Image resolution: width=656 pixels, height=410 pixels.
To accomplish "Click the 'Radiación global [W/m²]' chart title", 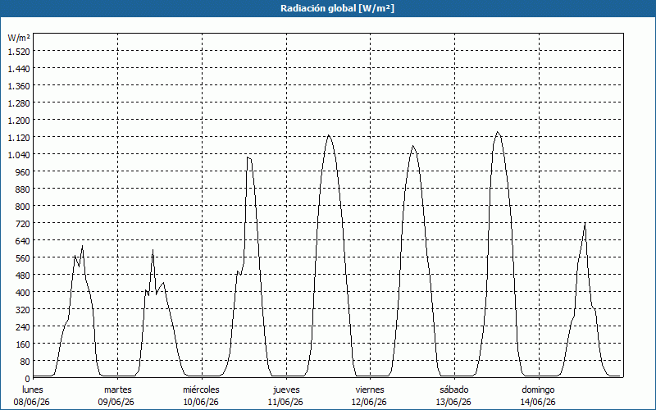I will click(337, 8).
